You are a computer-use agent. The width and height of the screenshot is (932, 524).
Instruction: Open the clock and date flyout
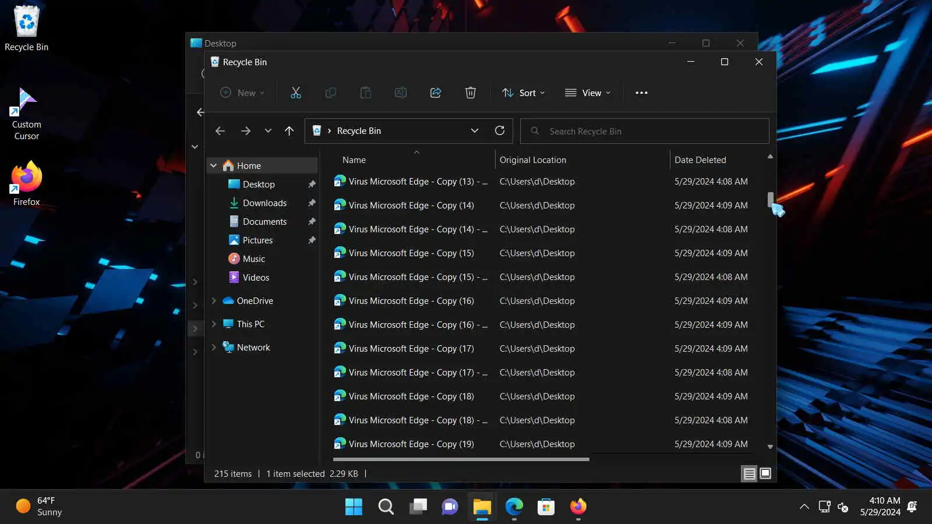880,507
